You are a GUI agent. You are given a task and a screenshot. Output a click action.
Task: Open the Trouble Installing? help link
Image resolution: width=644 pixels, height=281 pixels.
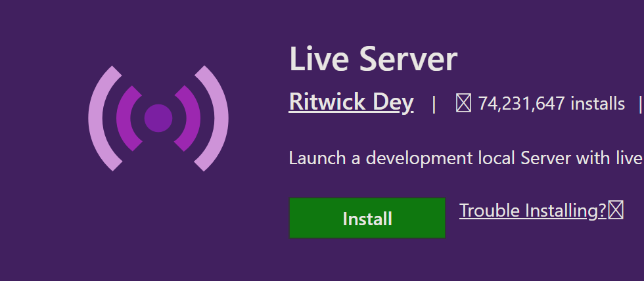[533, 211]
